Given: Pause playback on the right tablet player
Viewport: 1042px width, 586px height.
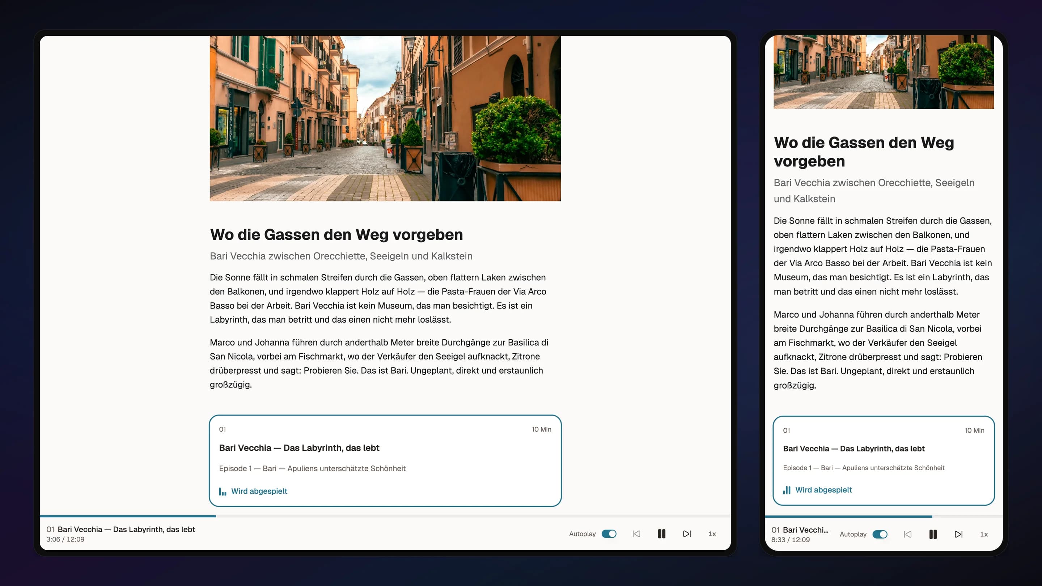Looking at the screenshot, I should 933,534.
